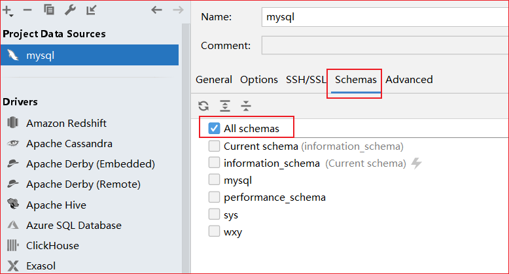The image size is (509, 274).
Task: Select the Schemas tab
Action: pyautogui.click(x=356, y=80)
